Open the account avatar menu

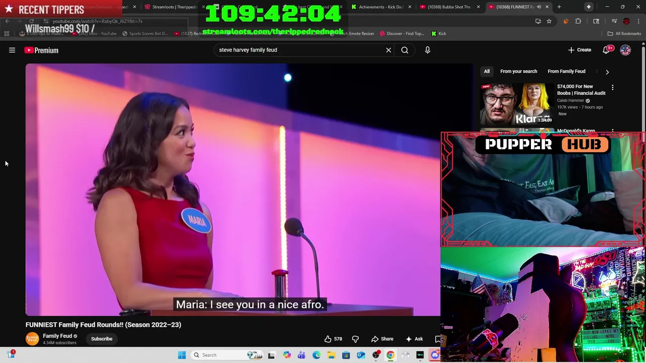coord(625,50)
